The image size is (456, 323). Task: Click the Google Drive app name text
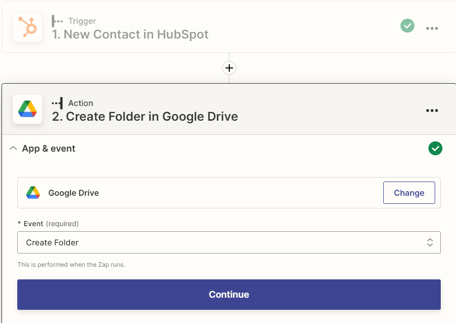click(74, 193)
